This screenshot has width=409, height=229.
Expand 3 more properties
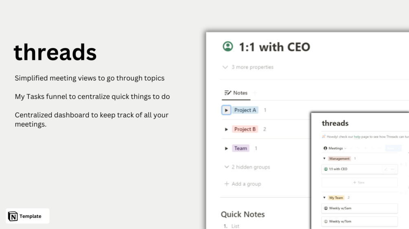click(248, 67)
